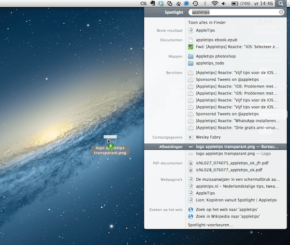290x245 pixels.
Task: Open the Wi-Fi status menu
Action: [215, 3]
